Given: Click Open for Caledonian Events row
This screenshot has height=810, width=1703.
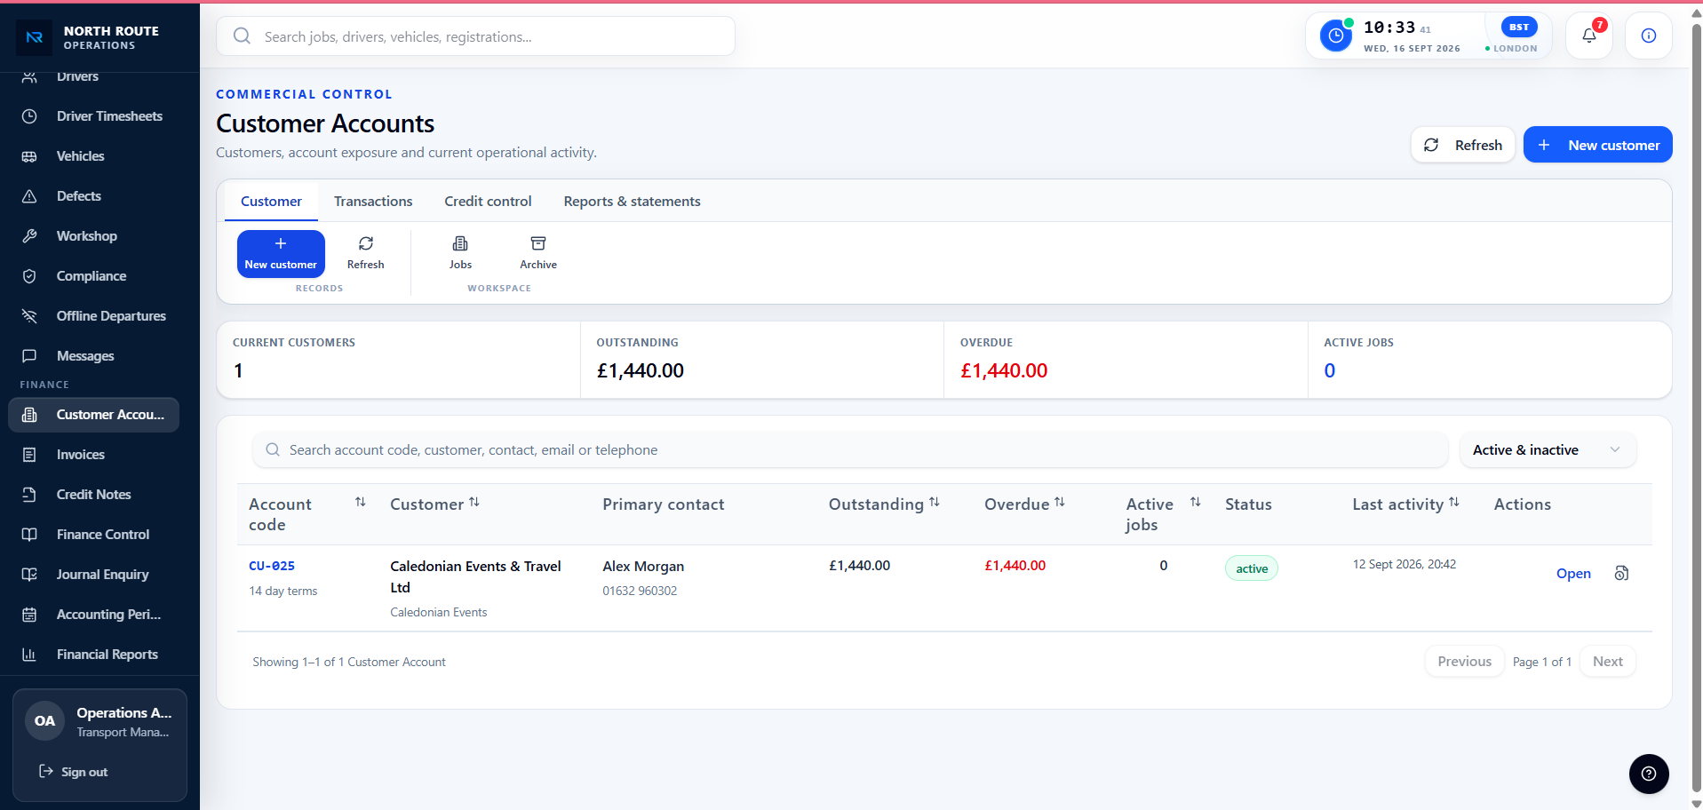Looking at the screenshot, I should coord(1573,574).
